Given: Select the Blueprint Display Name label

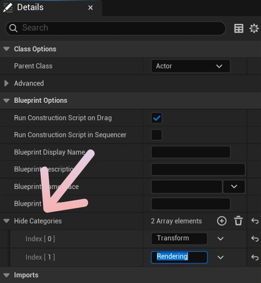Looking at the screenshot, I should point(50,152).
